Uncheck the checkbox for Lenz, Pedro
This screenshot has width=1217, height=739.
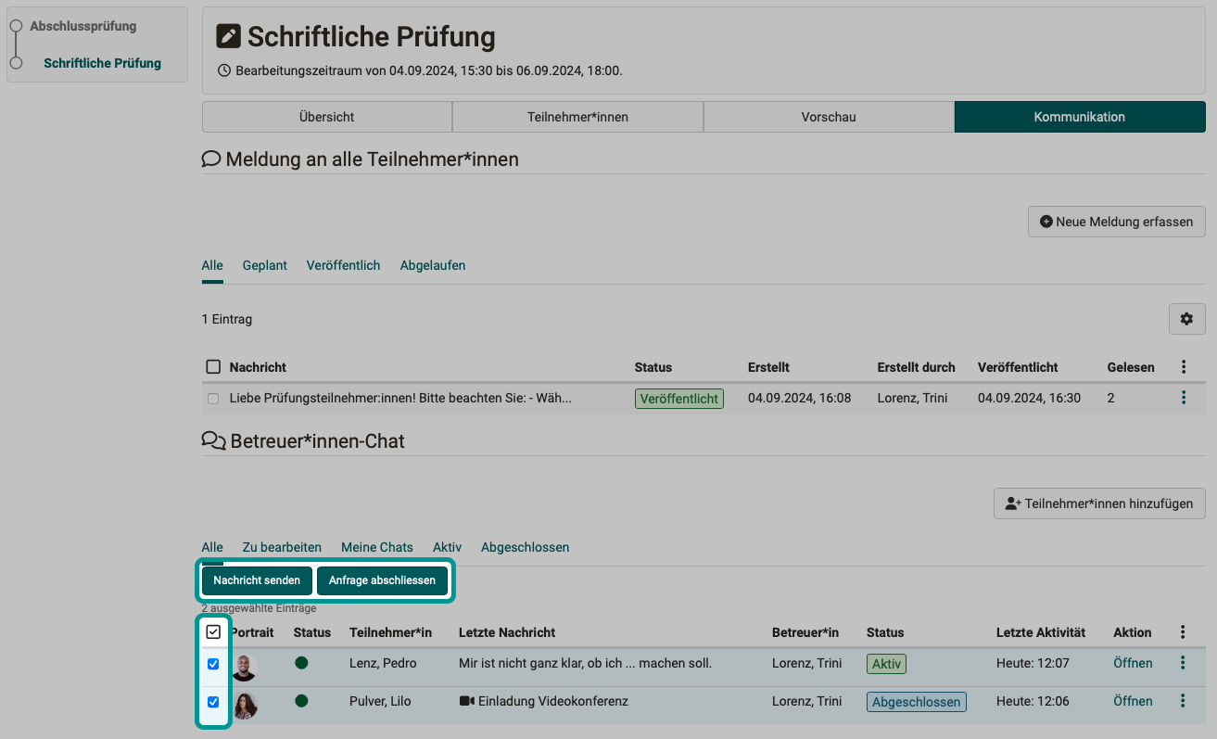[x=213, y=664]
